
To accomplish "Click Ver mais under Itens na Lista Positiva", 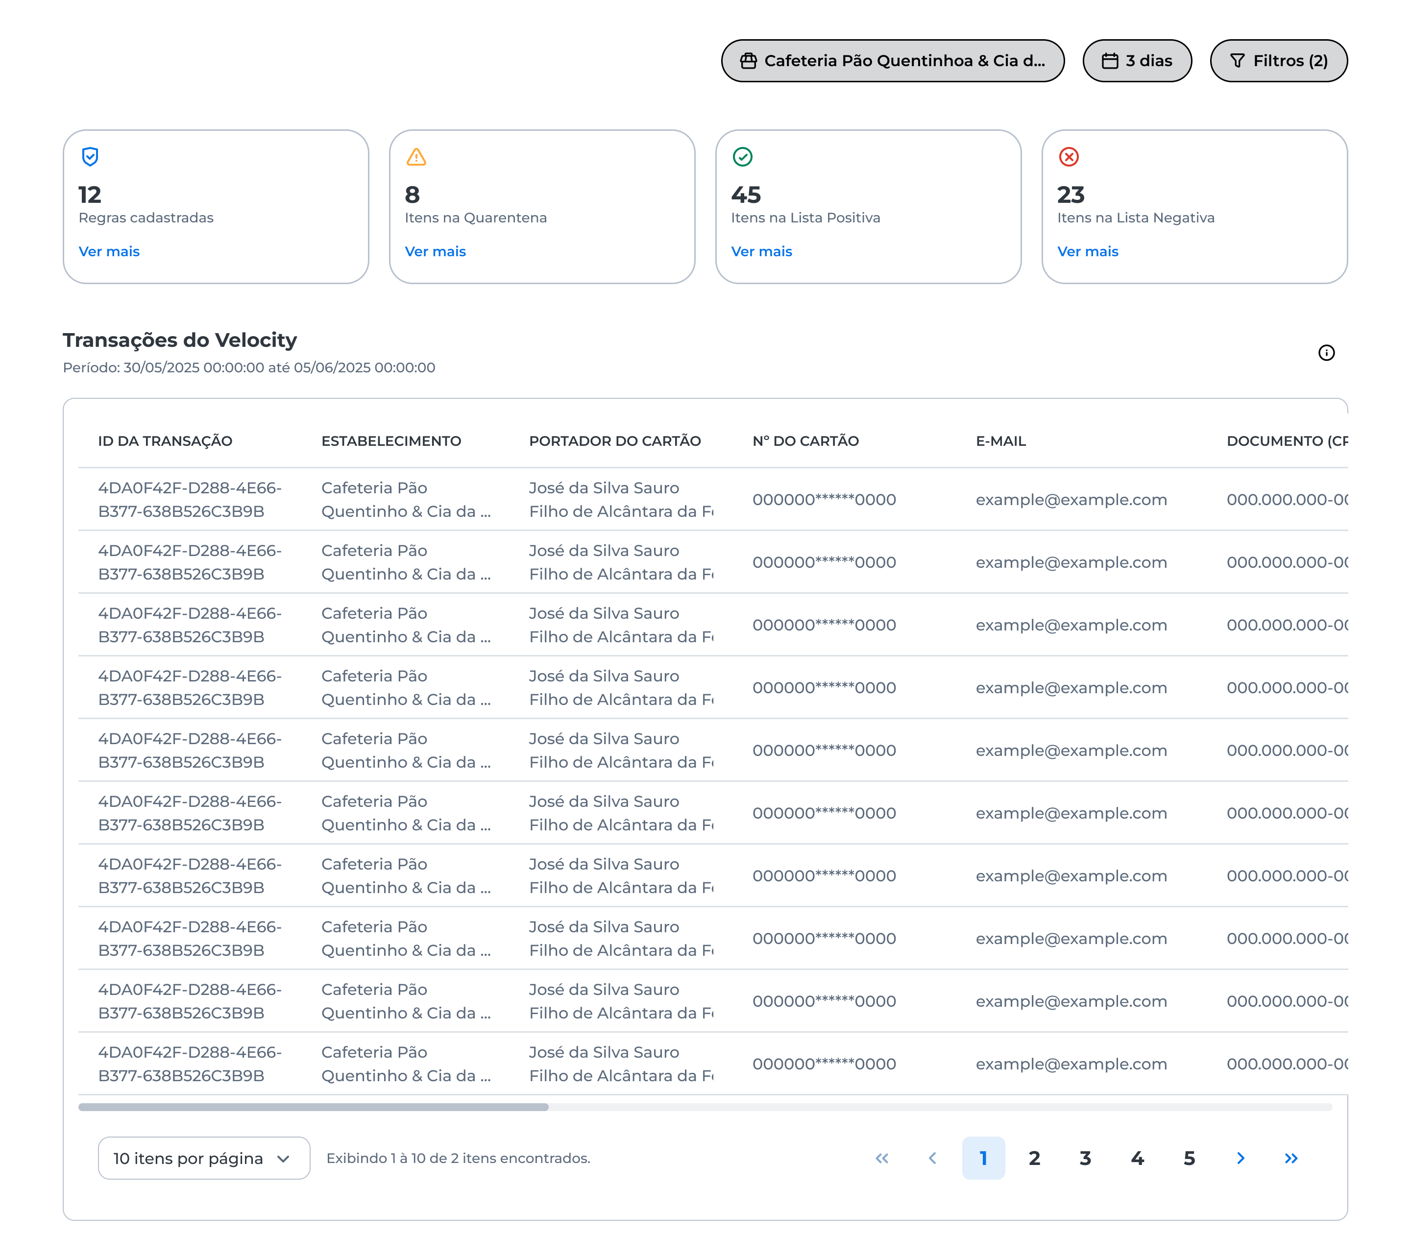I will click(x=761, y=251).
